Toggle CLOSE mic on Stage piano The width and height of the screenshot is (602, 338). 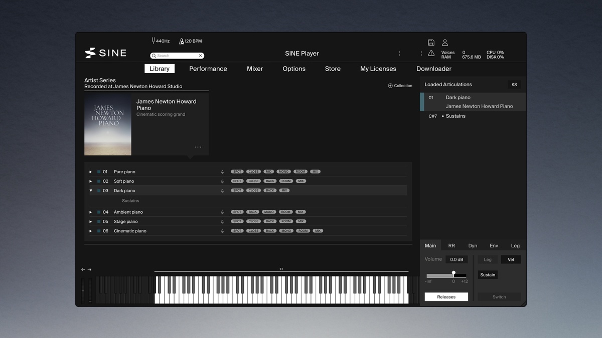point(254,221)
